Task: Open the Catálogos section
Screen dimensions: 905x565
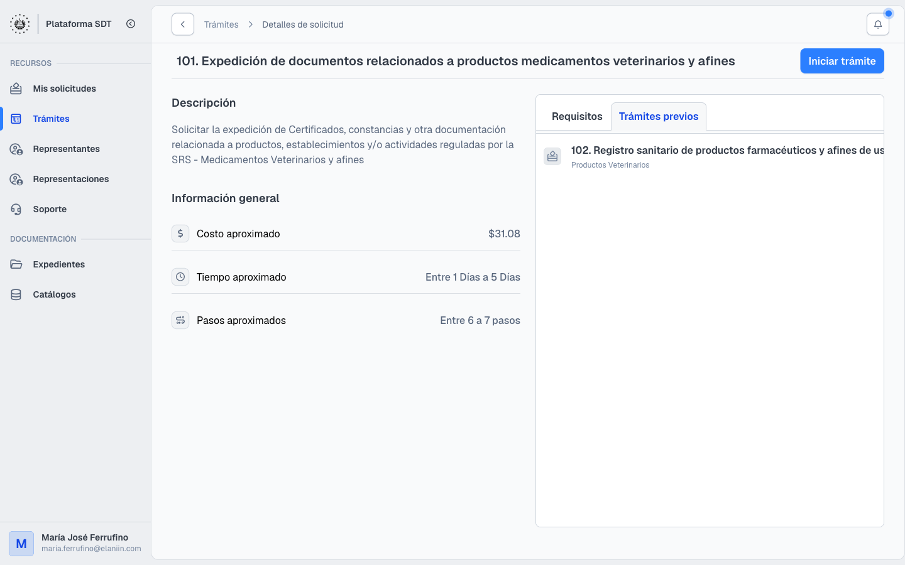Action: coord(75,294)
